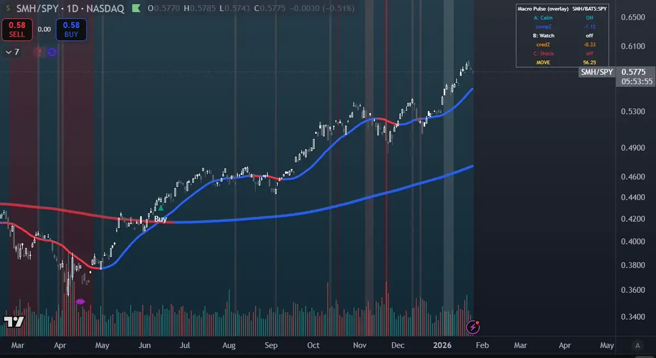The image size is (656, 358).
Task: Click the 0.4400 price axis label
Action: click(633, 197)
